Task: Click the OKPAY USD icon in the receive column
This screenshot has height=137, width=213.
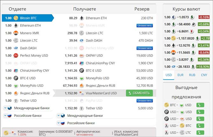Action: [82, 55]
